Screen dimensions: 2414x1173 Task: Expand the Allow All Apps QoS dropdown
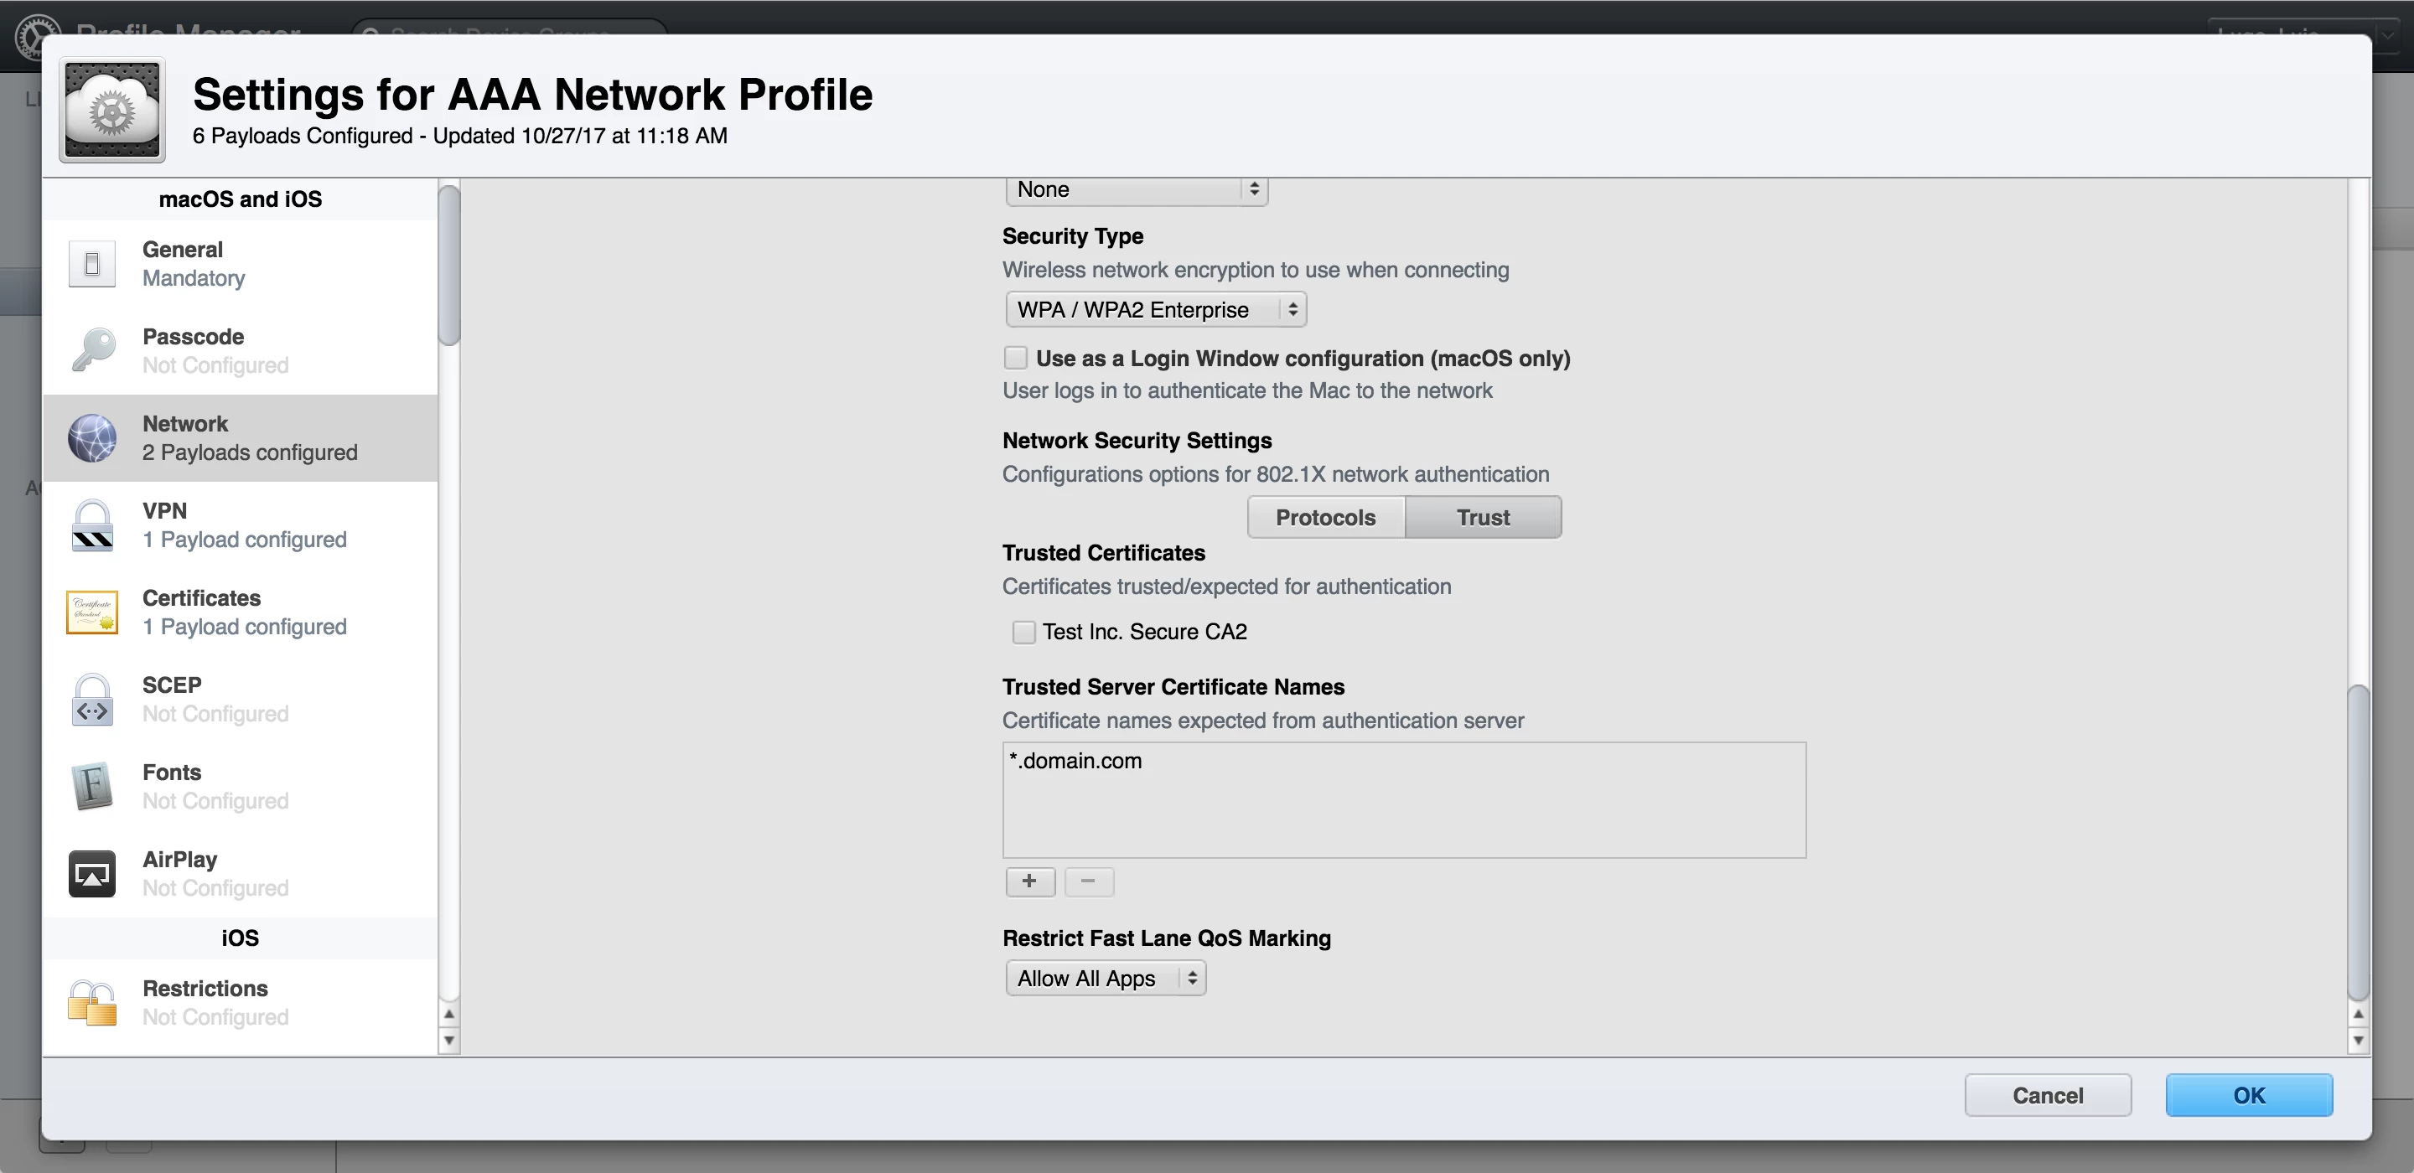(1105, 978)
